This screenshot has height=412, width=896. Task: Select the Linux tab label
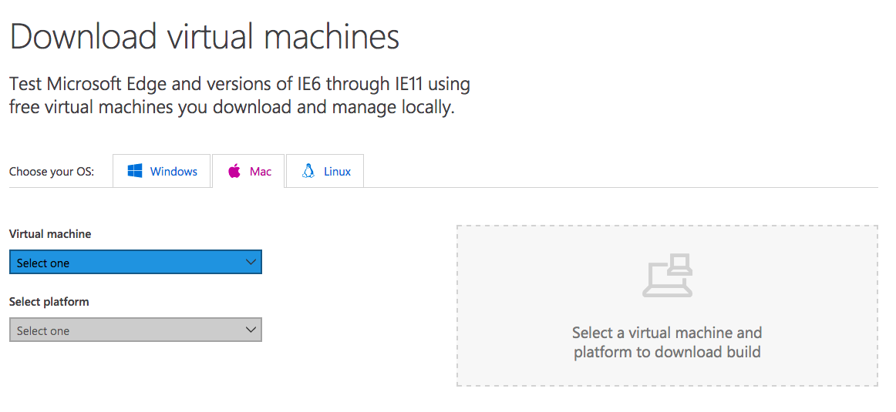coord(337,171)
